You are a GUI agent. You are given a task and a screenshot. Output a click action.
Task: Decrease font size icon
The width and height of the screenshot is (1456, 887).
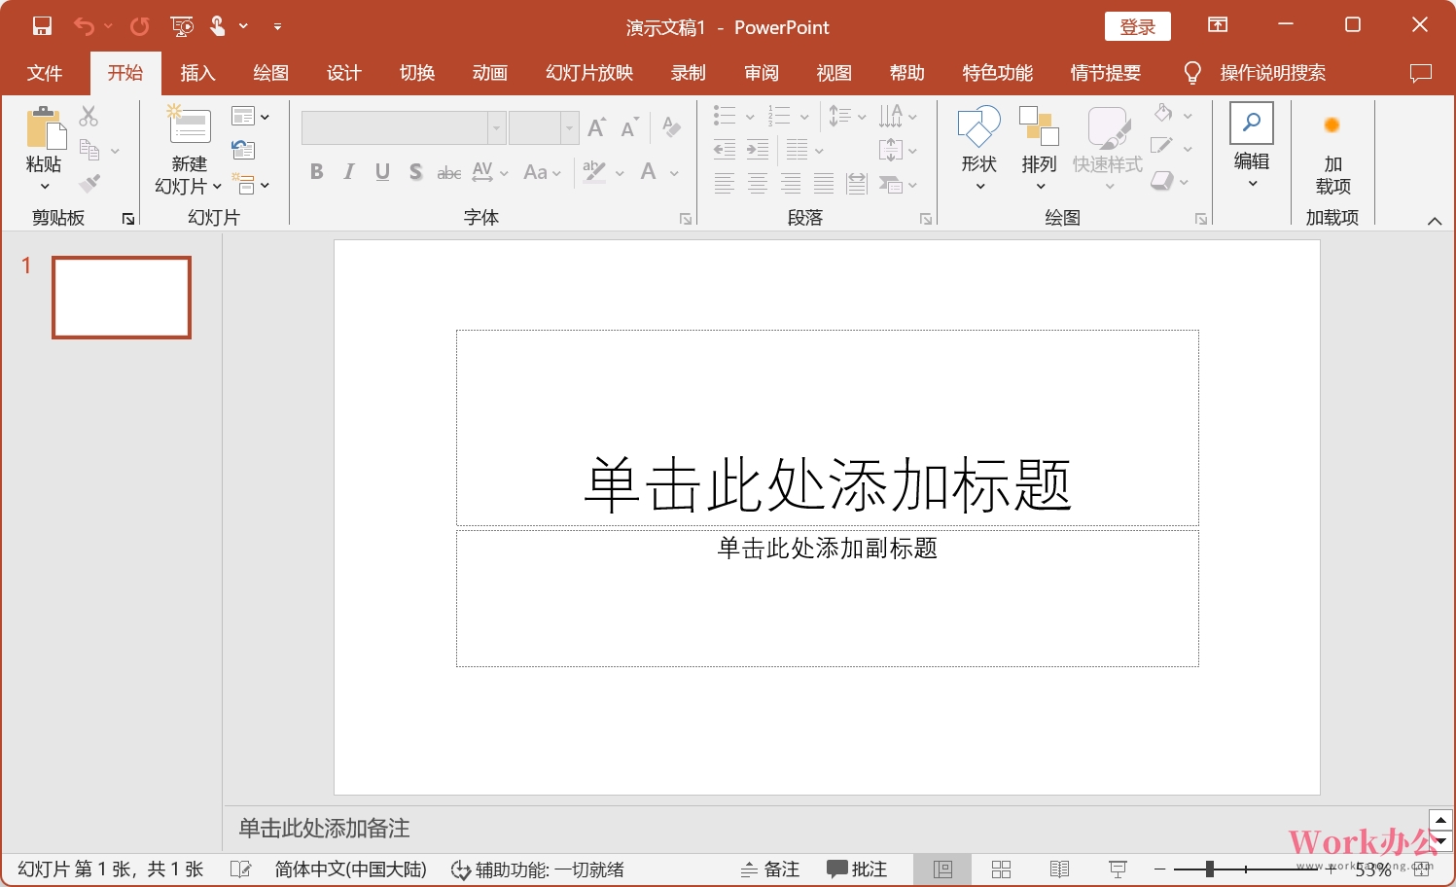[x=630, y=127]
